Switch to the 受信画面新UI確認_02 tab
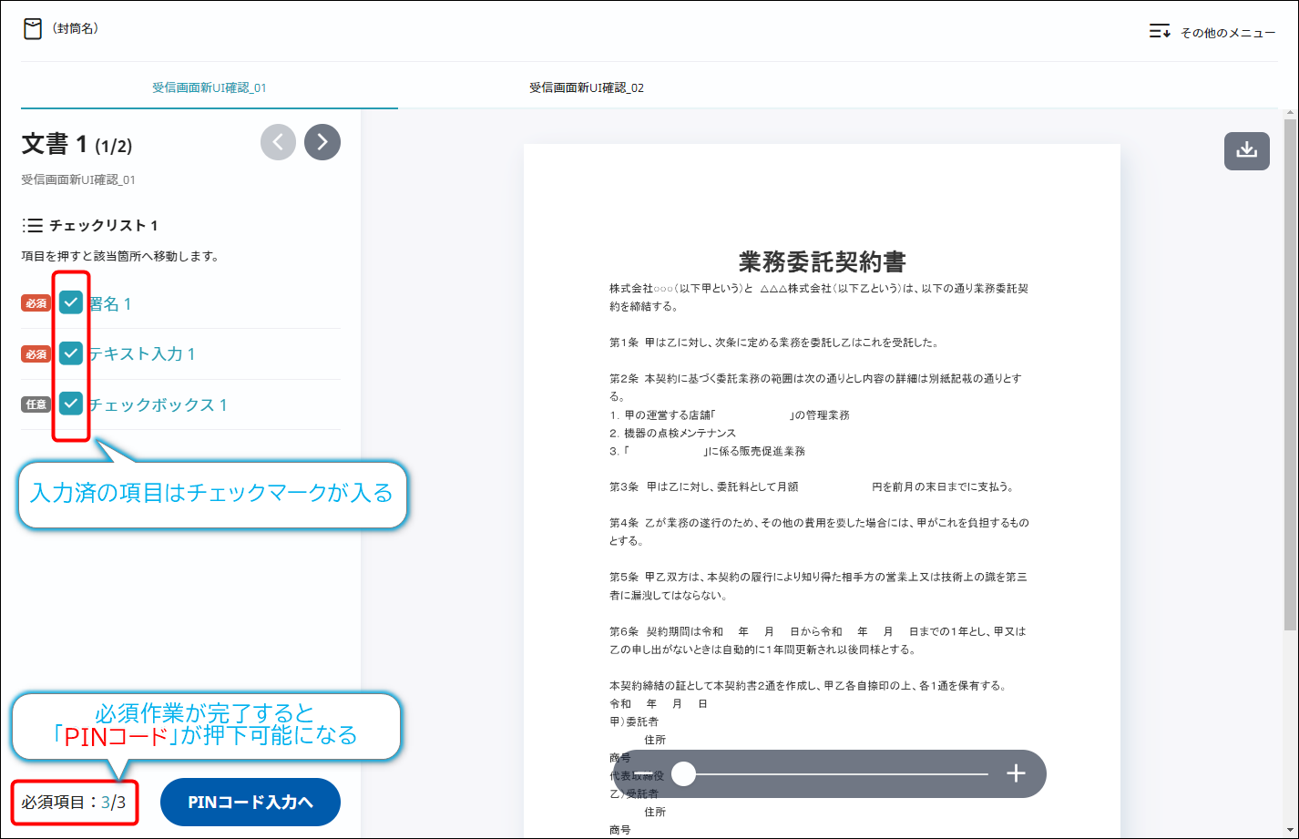 (x=587, y=87)
